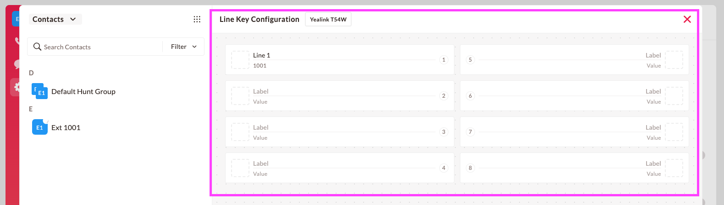Open the Filter dropdown

coord(184,47)
